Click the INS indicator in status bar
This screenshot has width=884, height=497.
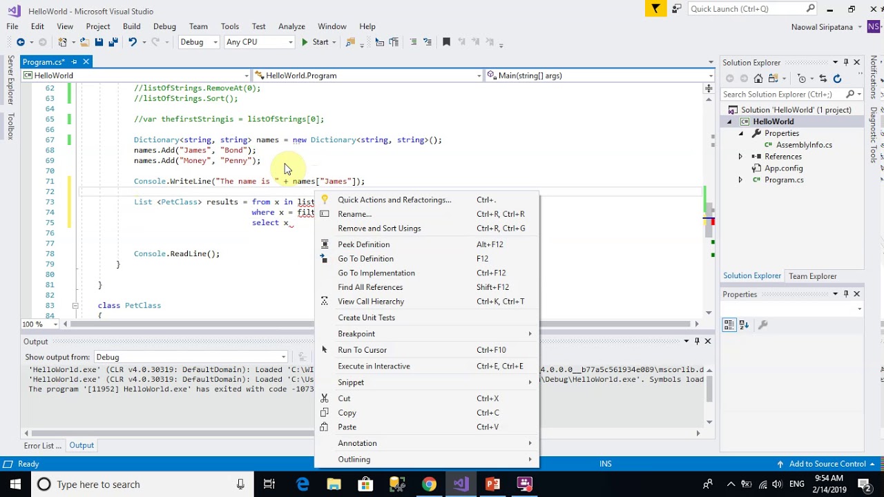[606, 464]
